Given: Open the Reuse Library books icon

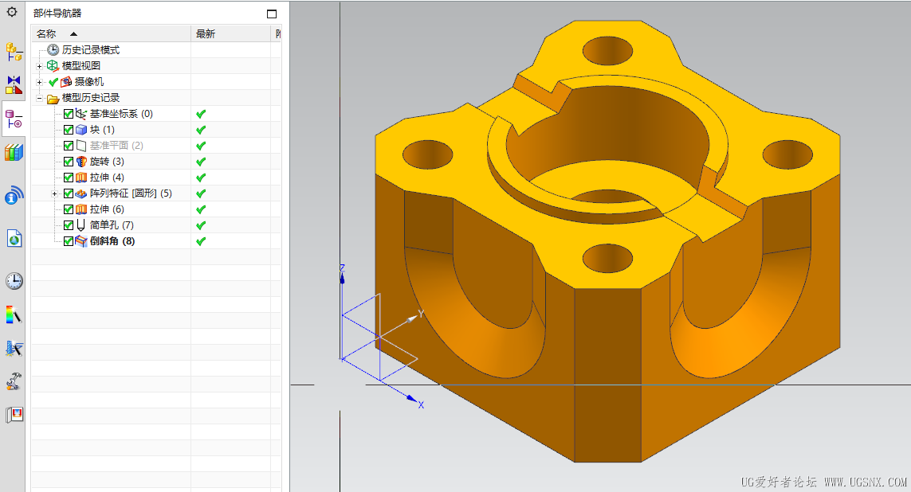Looking at the screenshot, I should pos(14,153).
